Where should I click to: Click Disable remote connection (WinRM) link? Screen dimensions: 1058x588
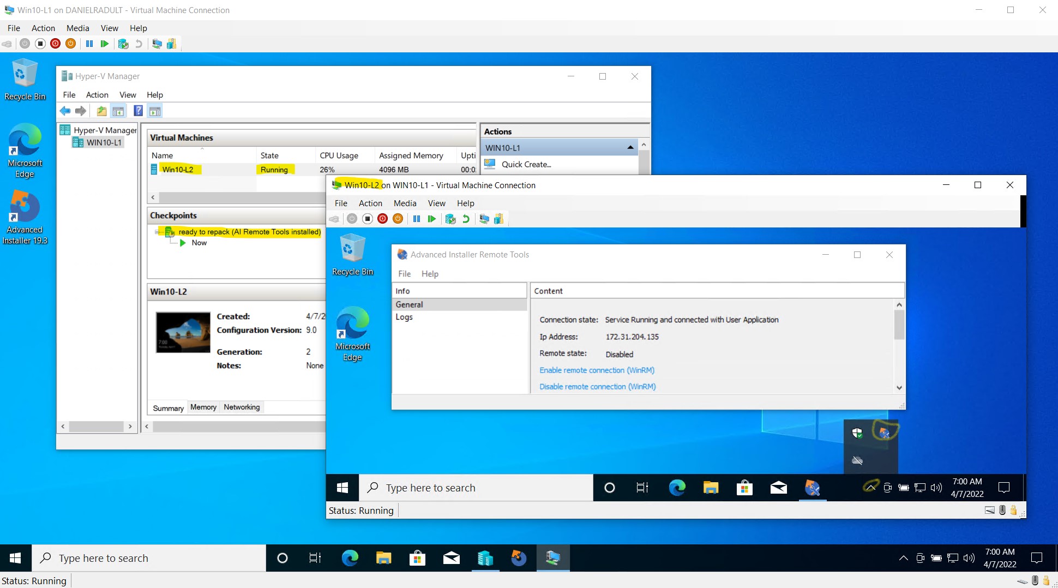[597, 386]
